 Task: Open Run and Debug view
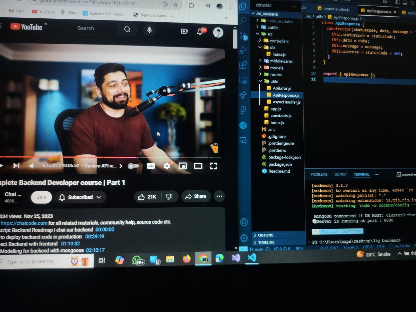tap(243, 50)
